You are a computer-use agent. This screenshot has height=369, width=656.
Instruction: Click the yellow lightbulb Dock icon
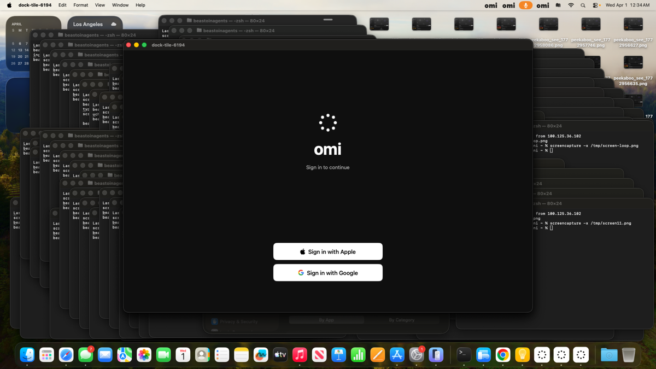tap(522, 355)
